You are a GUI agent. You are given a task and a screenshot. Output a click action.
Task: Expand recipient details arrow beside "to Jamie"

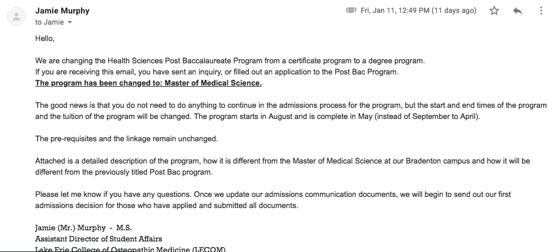[x=70, y=22]
